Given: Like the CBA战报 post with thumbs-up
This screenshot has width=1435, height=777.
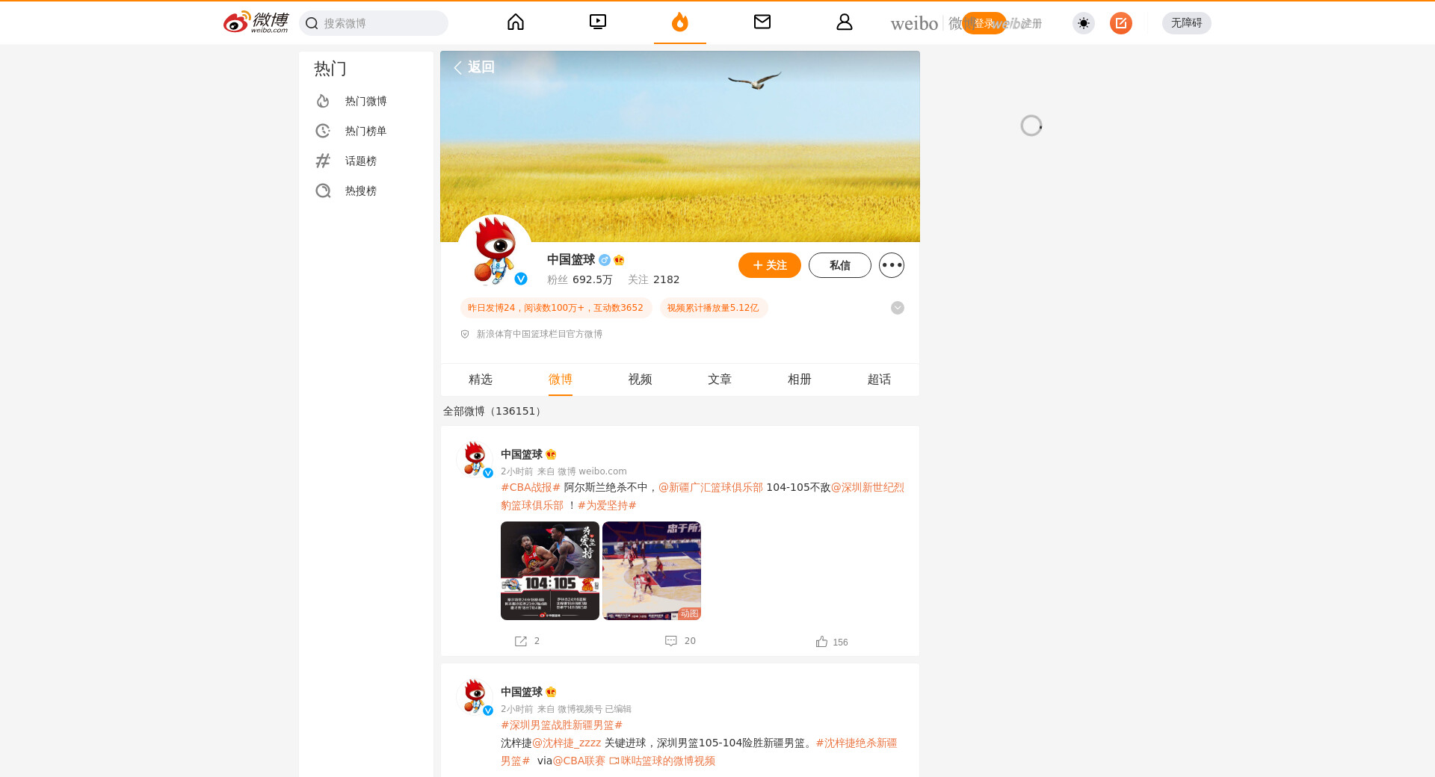Looking at the screenshot, I should 822,642.
